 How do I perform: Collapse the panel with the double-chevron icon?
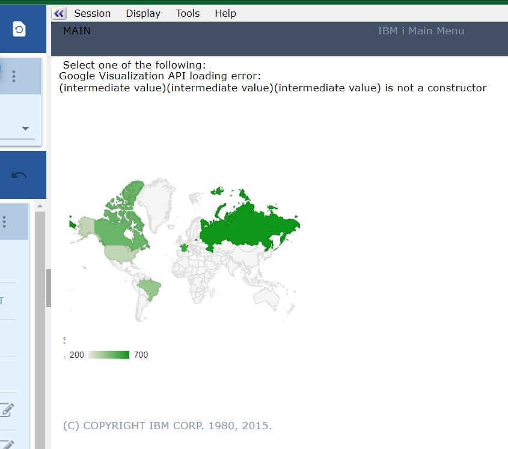59,13
